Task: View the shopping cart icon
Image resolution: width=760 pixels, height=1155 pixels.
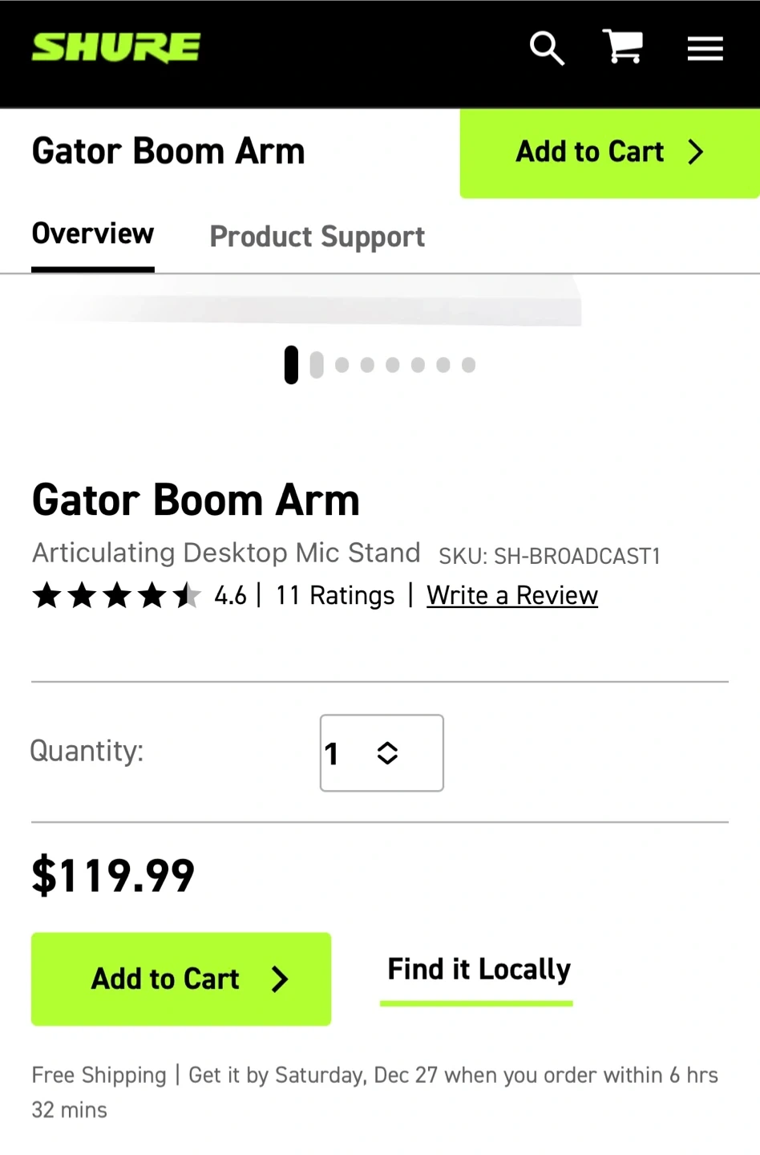Action: [623, 47]
